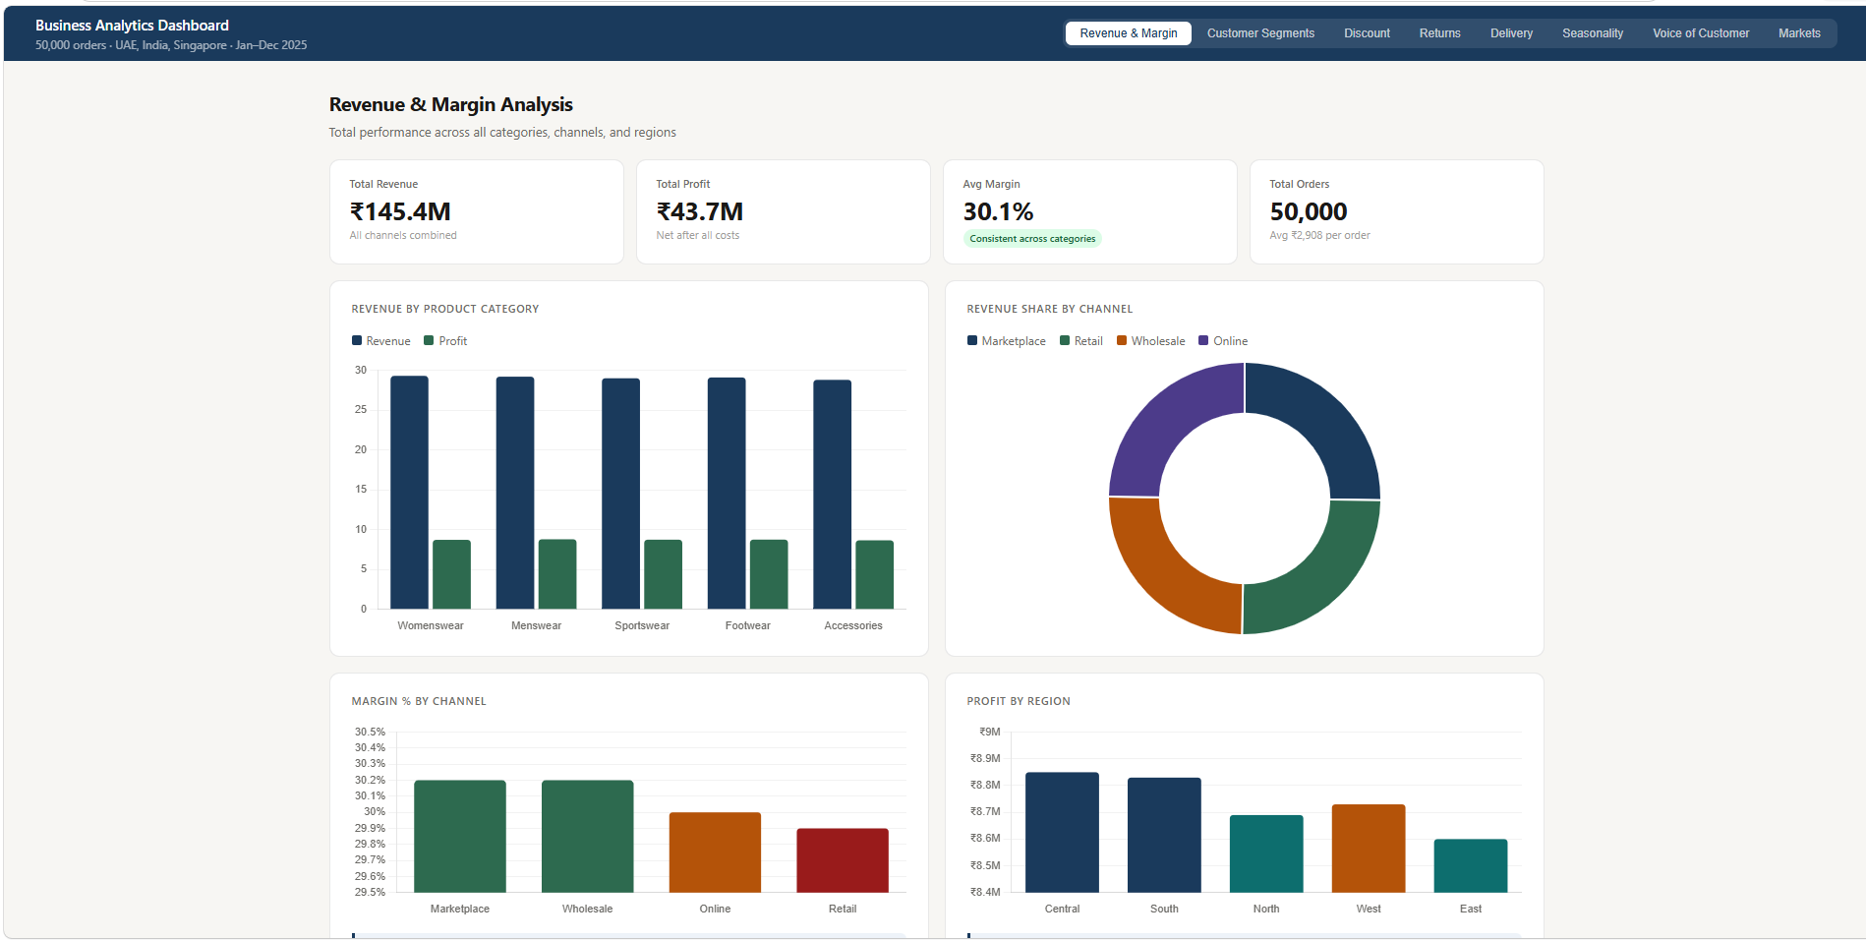
Task: Go to the Delivery tab
Action: tap(1511, 33)
